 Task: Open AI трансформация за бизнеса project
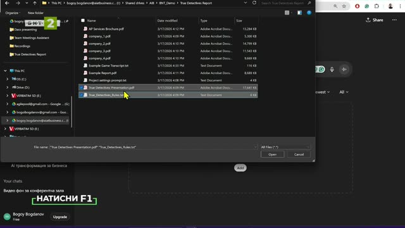(x=39, y=166)
